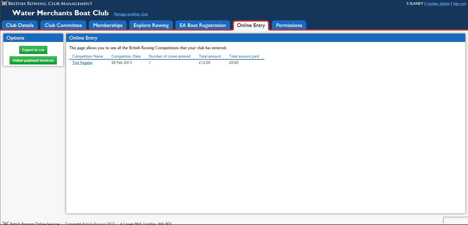The width and height of the screenshot is (468, 225).
Task: Open the Club Details tab
Action: 20,25
